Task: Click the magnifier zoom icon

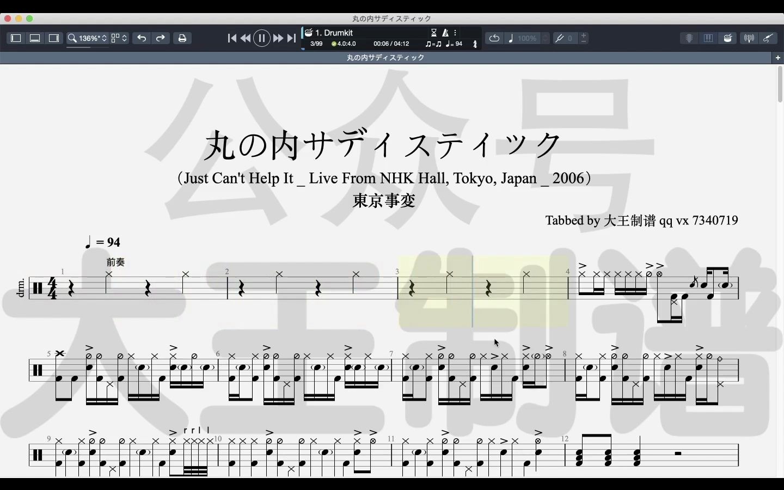Action: tap(72, 38)
